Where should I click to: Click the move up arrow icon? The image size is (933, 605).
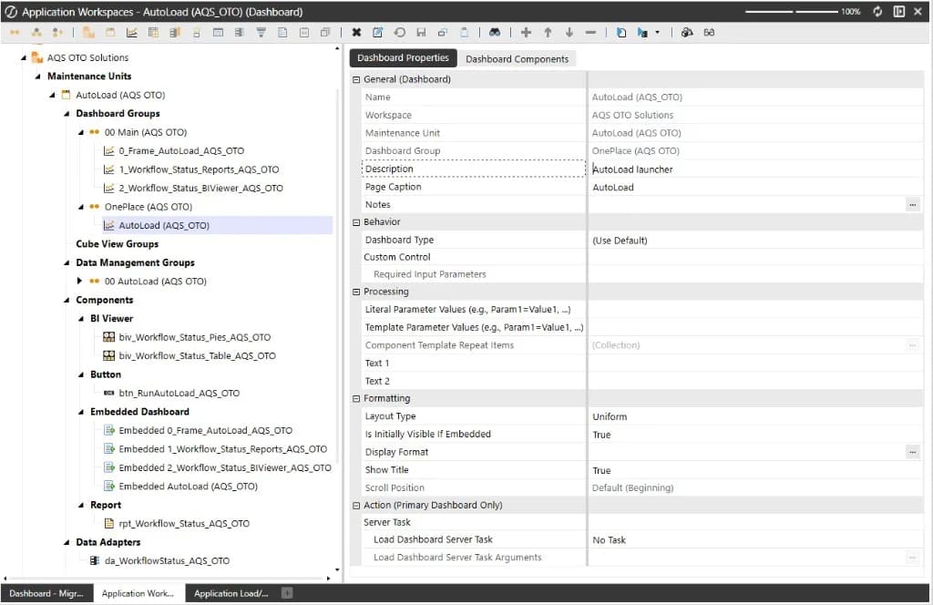pyautogui.click(x=548, y=33)
